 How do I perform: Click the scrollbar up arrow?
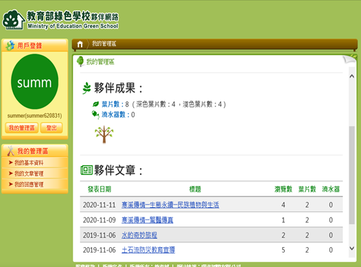point(352,76)
